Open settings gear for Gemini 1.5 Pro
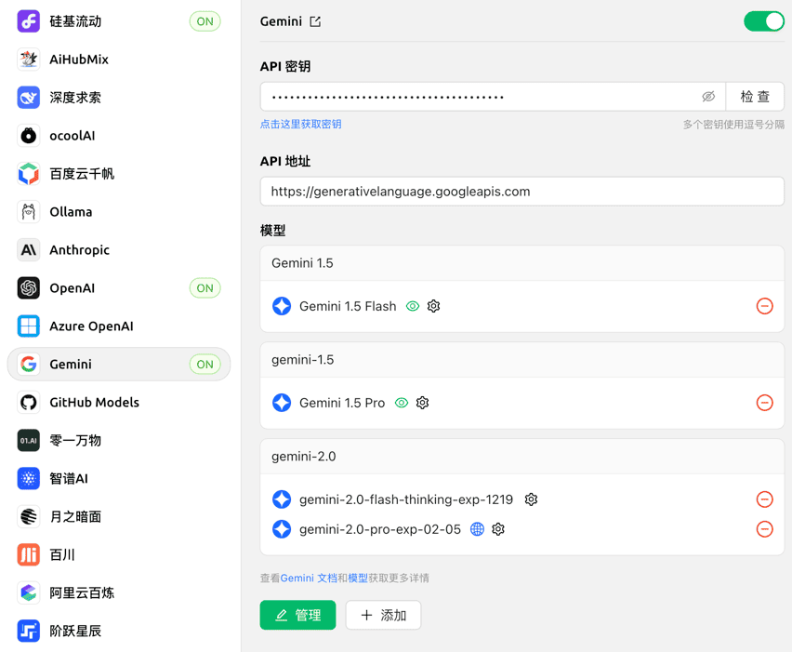792x652 pixels. click(x=422, y=403)
